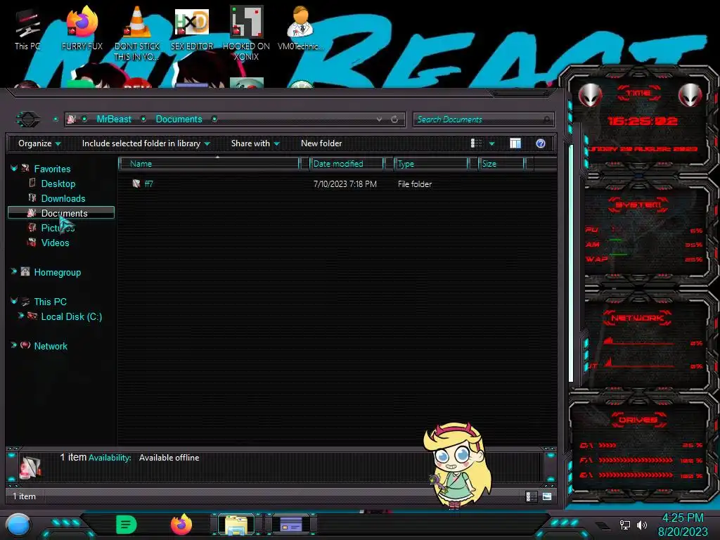
Task: Click the explorer back navigation button
Action: pyautogui.click(x=28, y=120)
